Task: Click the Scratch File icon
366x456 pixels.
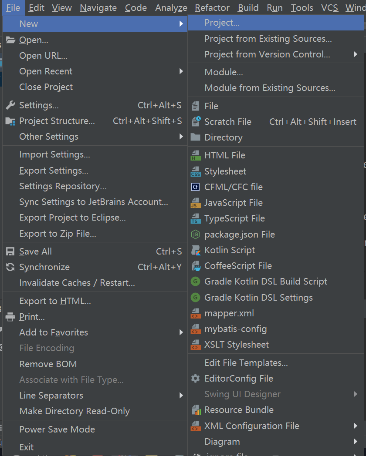Action: tap(196, 122)
